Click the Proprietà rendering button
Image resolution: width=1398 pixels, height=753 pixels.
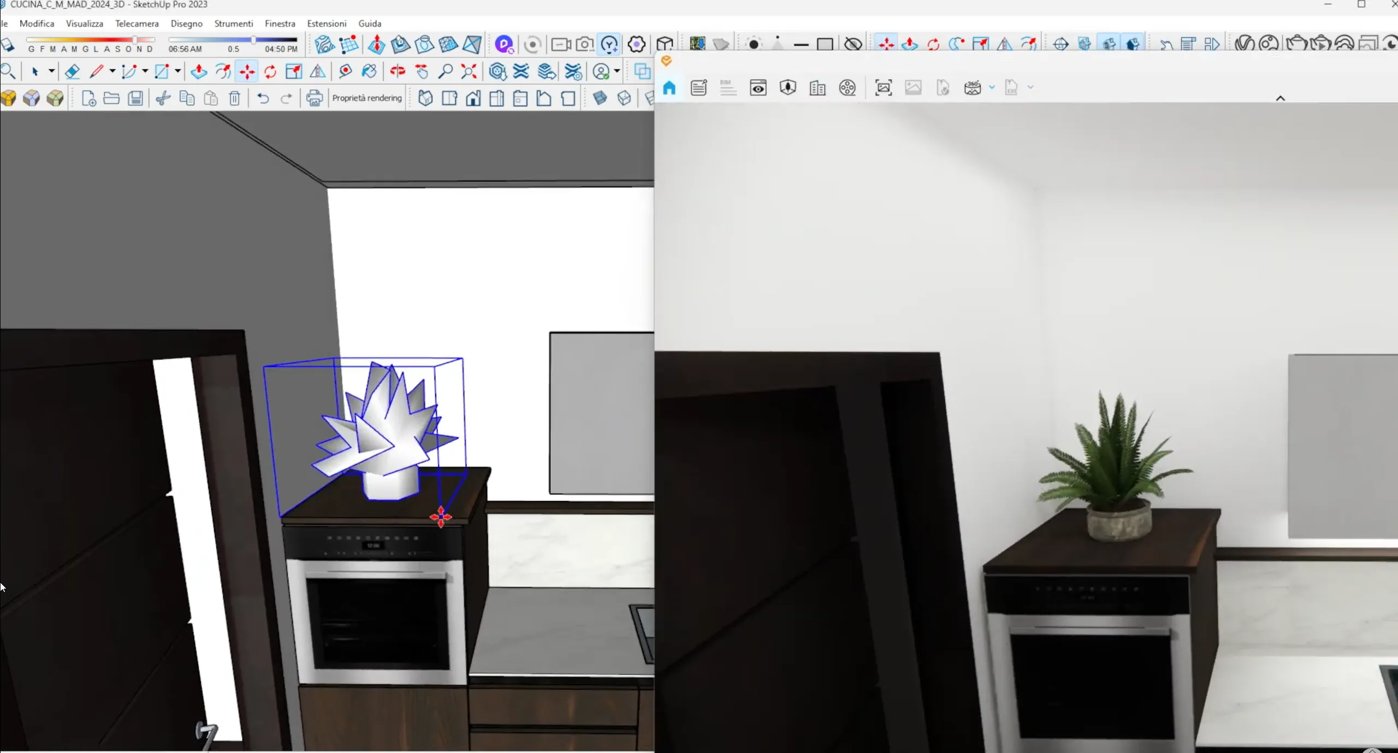coord(366,98)
